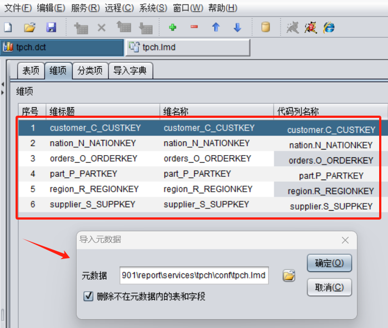Viewport: 388px width, 328px height.
Task: Toggle 删除不在元数据内的表和字段 checkbox
Action: (88, 296)
